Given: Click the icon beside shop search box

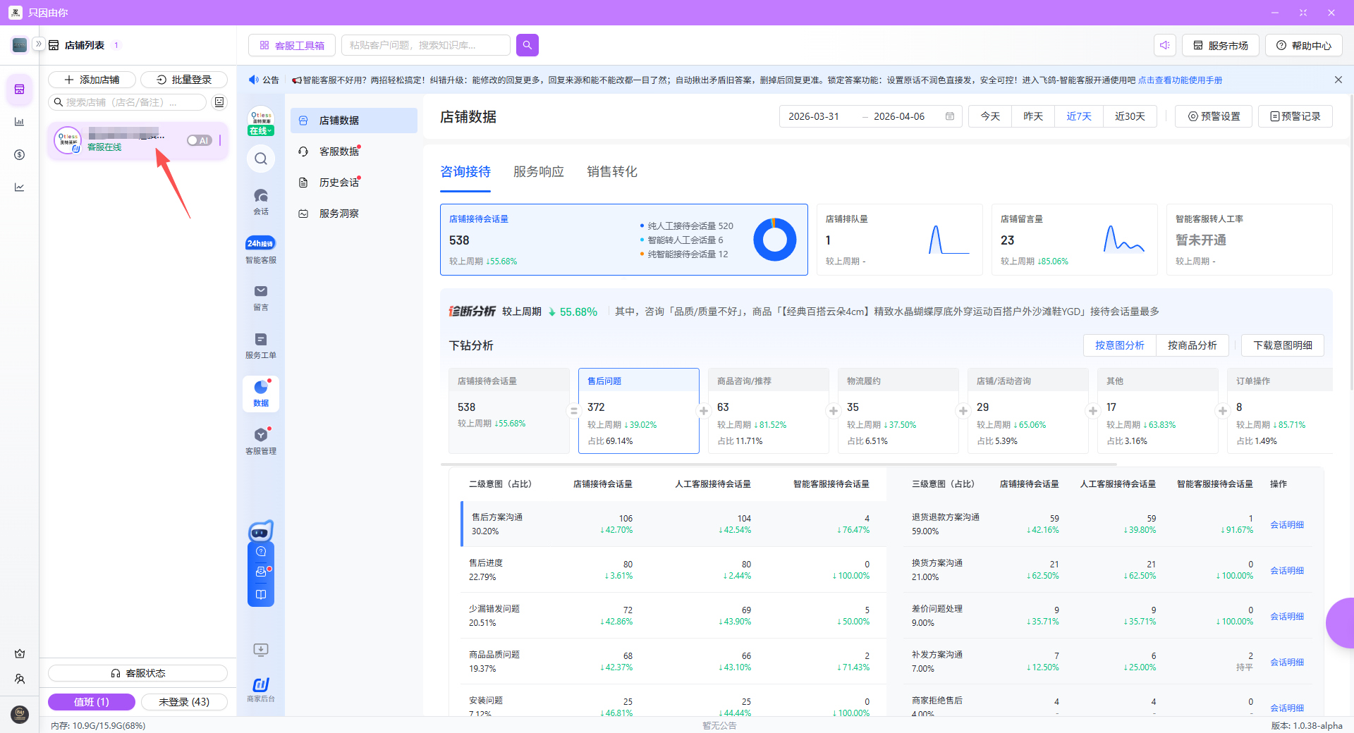Looking at the screenshot, I should coord(219,102).
